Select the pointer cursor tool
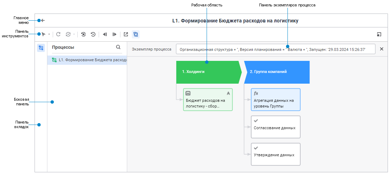389x173 pixels. click(x=44, y=35)
